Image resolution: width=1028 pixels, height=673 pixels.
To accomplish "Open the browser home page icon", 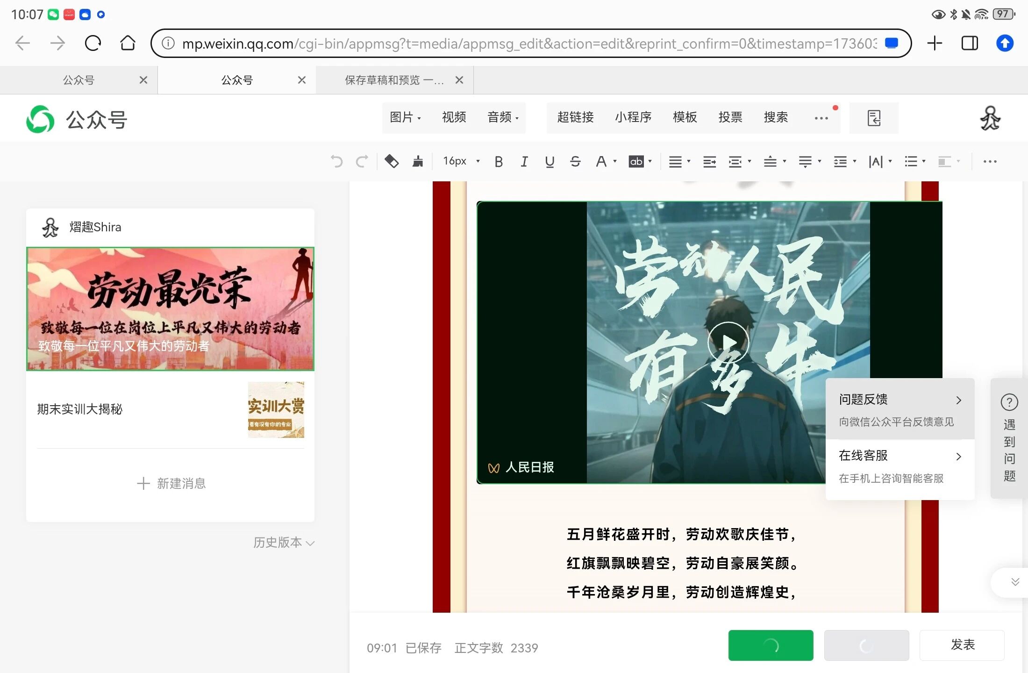I will (x=128, y=43).
